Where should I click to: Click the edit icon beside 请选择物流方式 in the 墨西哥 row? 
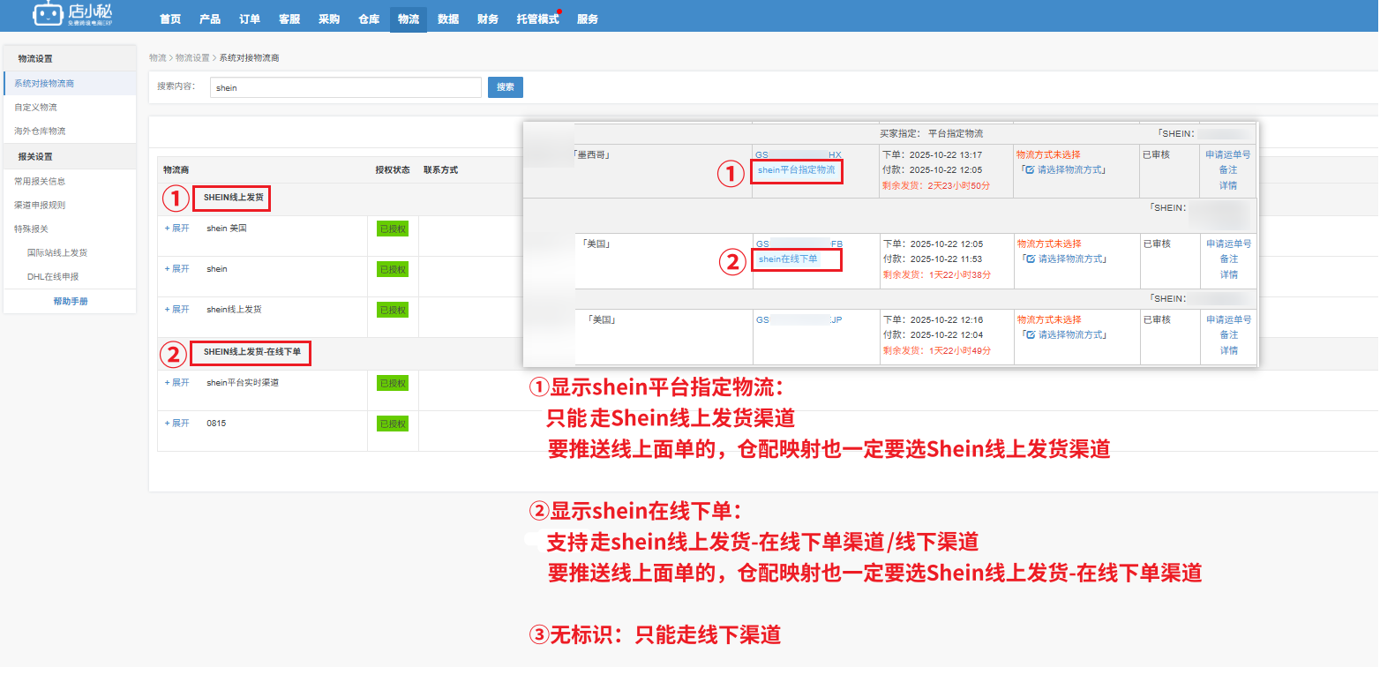point(1029,169)
